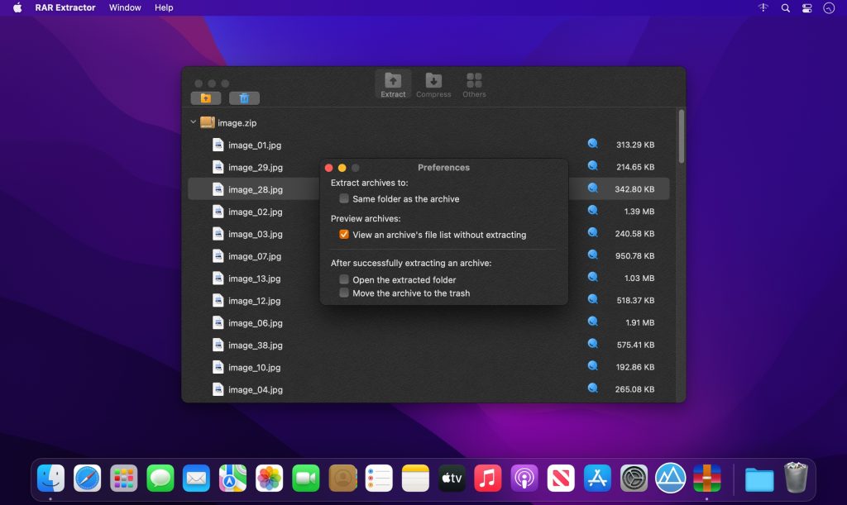847x505 pixels.
Task: Select the Compress toolbar icon
Action: [x=433, y=83]
